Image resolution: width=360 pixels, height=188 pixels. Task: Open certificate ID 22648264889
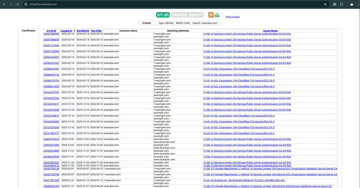(x=51, y=151)
